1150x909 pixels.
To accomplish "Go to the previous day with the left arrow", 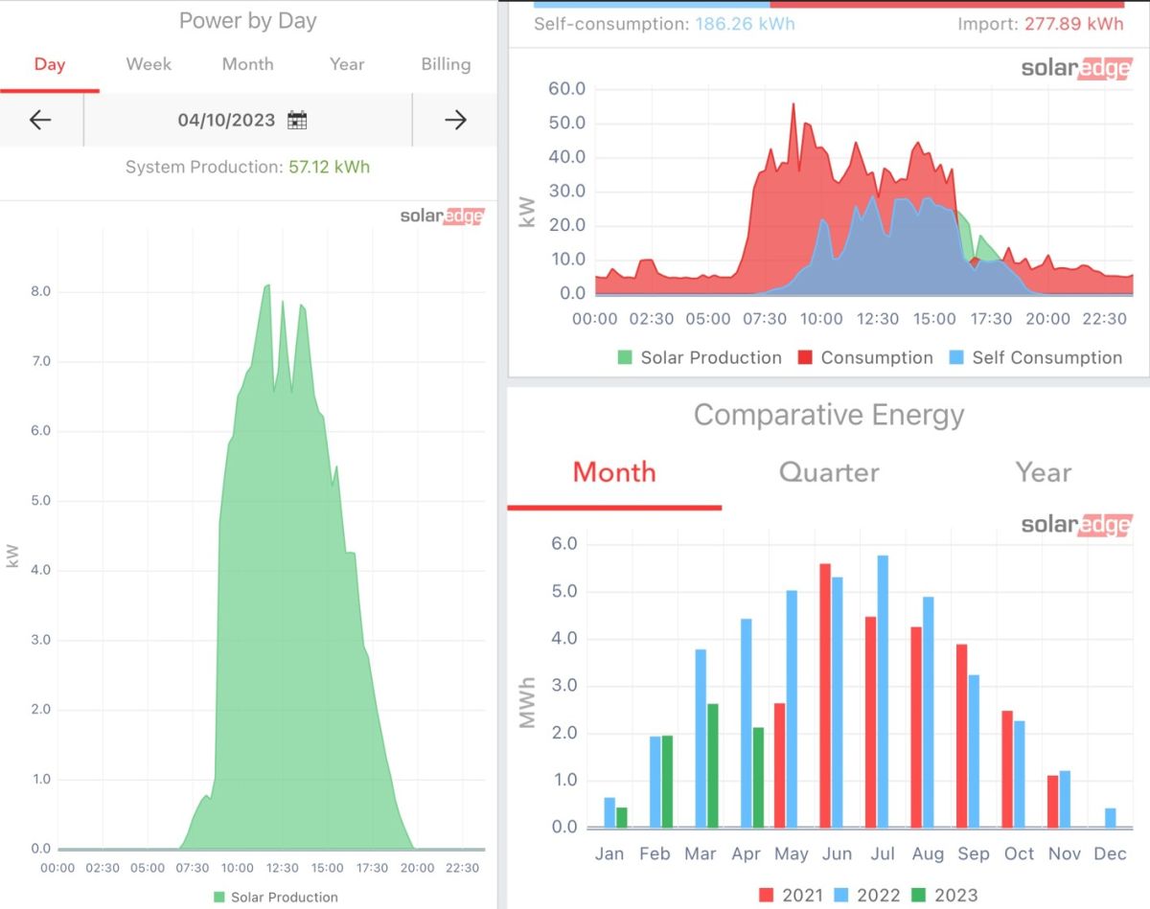I will point(40,120).
